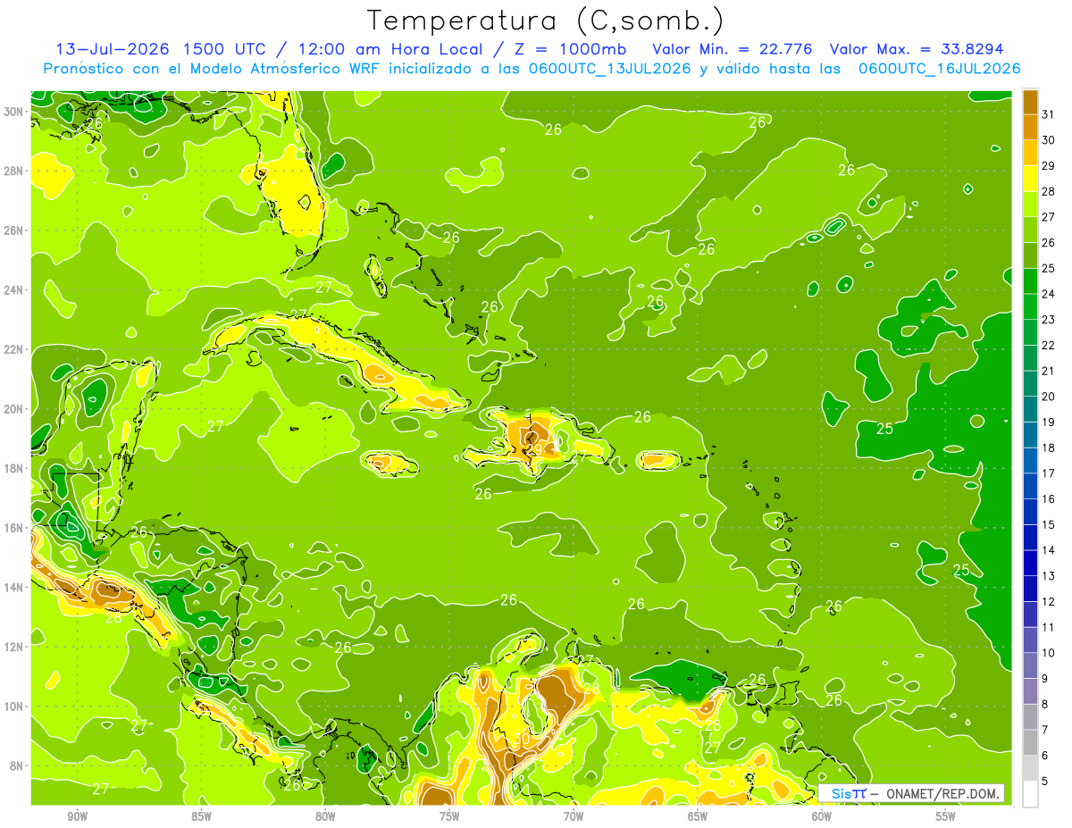
Task: Click the "0600UTC_16JUL2026" valid-until time text
Action: (x=939, y=69)
